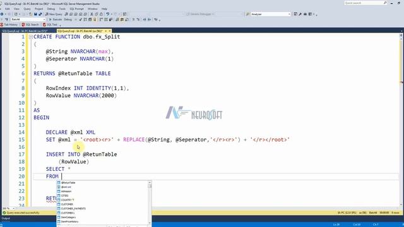Click the Execute button
Image resolution: width=404 pixels, height=227 pixels.
[56, 20]
